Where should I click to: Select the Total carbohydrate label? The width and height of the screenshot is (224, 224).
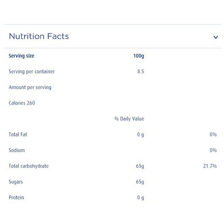pyautogui.click(x=29, y=166)
